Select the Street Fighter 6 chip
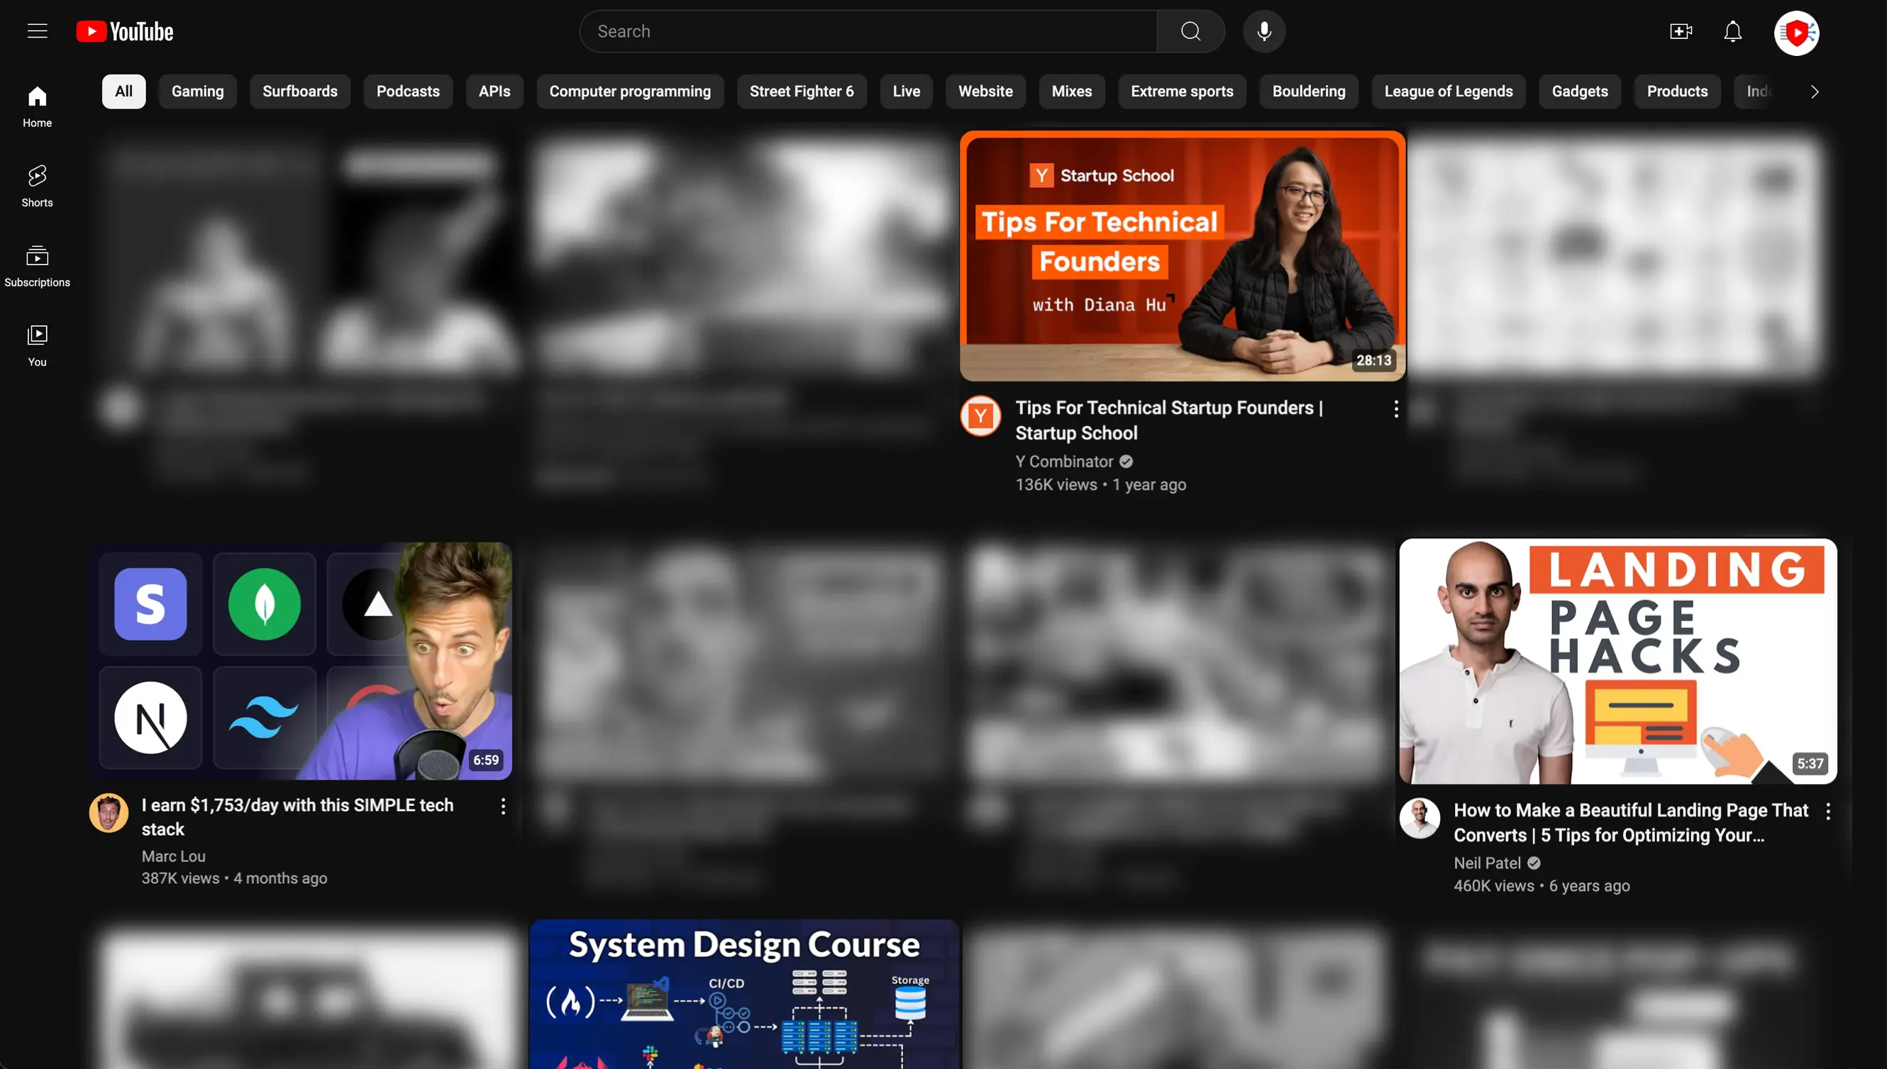Image resolution: width=1887 pixels, height=1069 pixels. click(802, 91)
